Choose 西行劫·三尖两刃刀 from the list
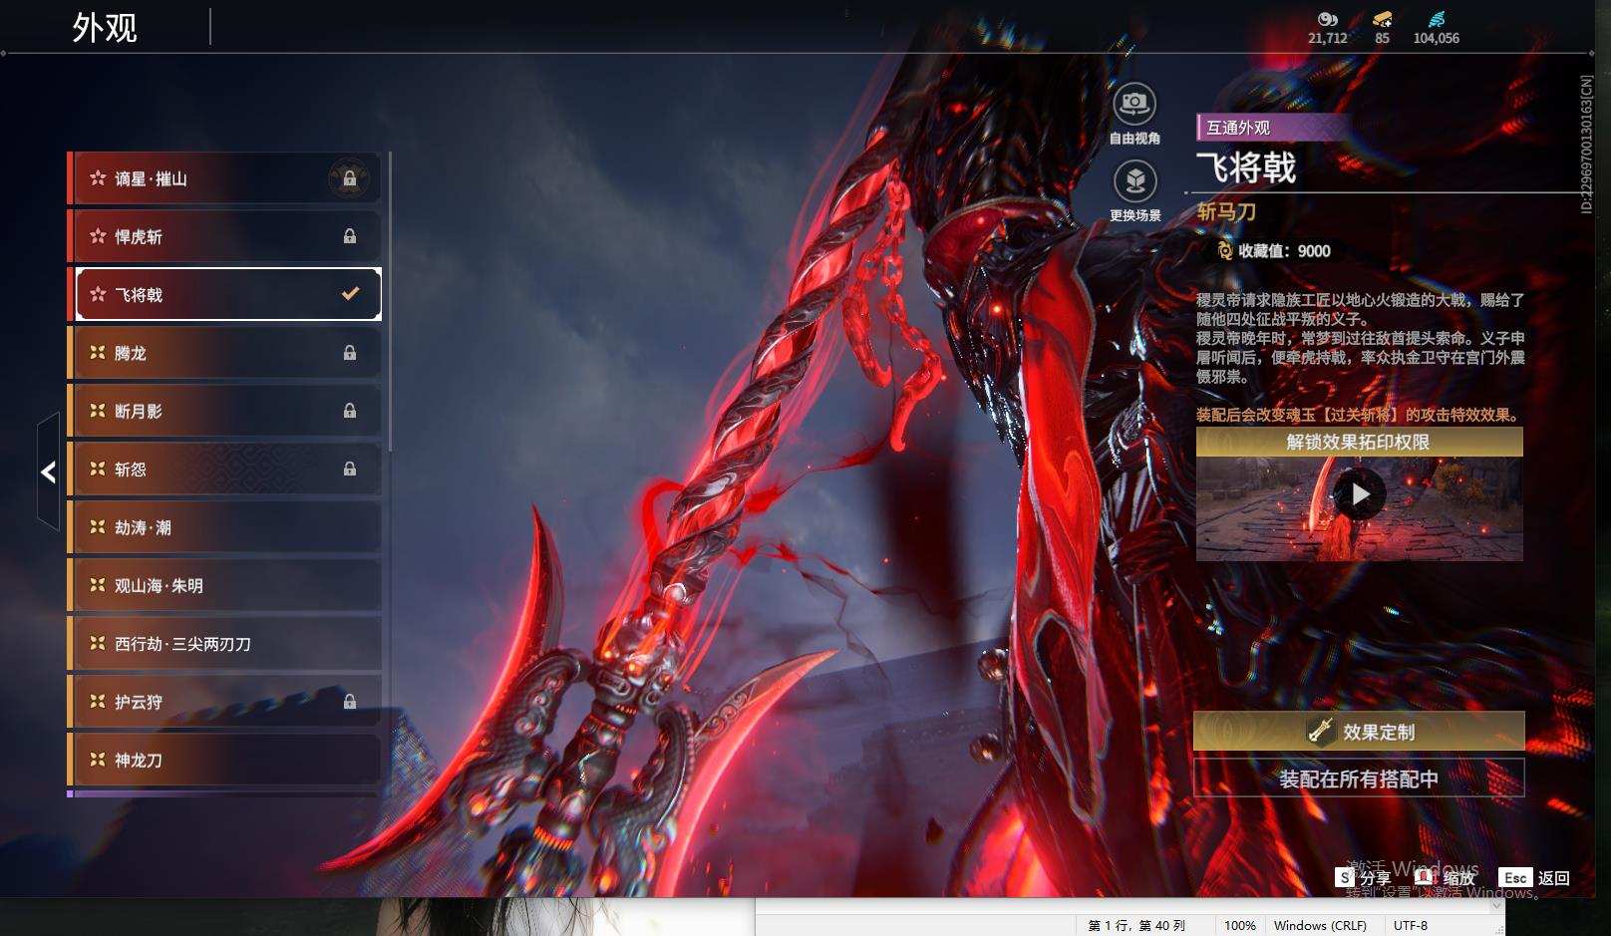Image resolution: width=1611 pixels, height=936 pixels. (225, 644)
